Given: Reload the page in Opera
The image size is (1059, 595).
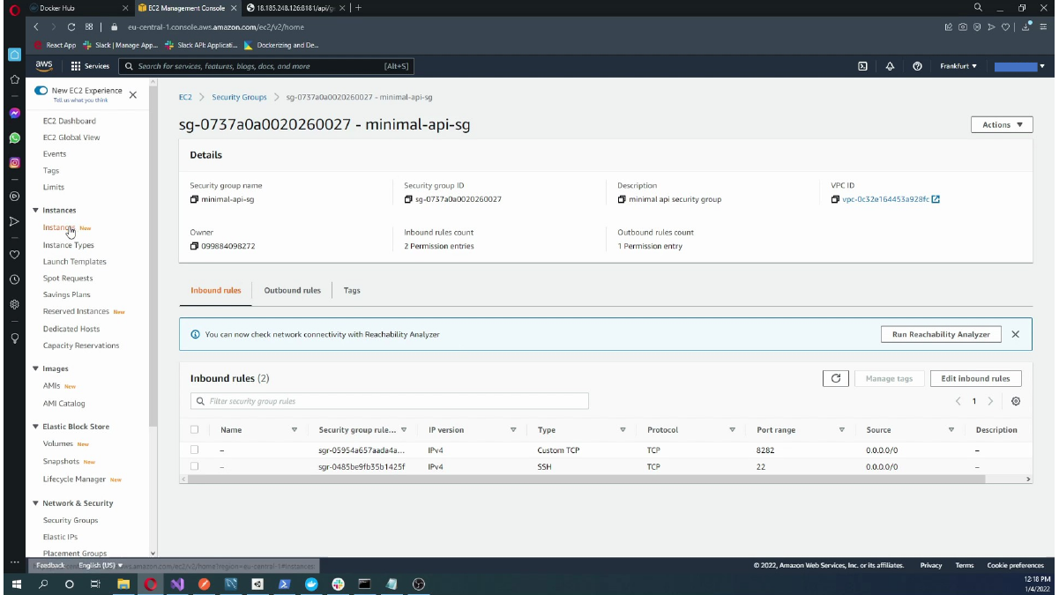Looking at the screenshot, I should tap(71, 27).
